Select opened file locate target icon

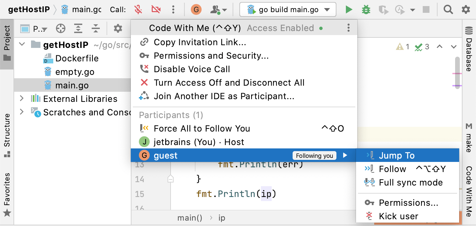coord(60,29)
